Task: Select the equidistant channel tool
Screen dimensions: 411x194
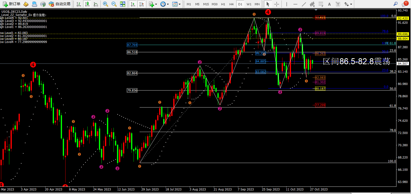Action: pyautogui.click(x=312, y=4)
